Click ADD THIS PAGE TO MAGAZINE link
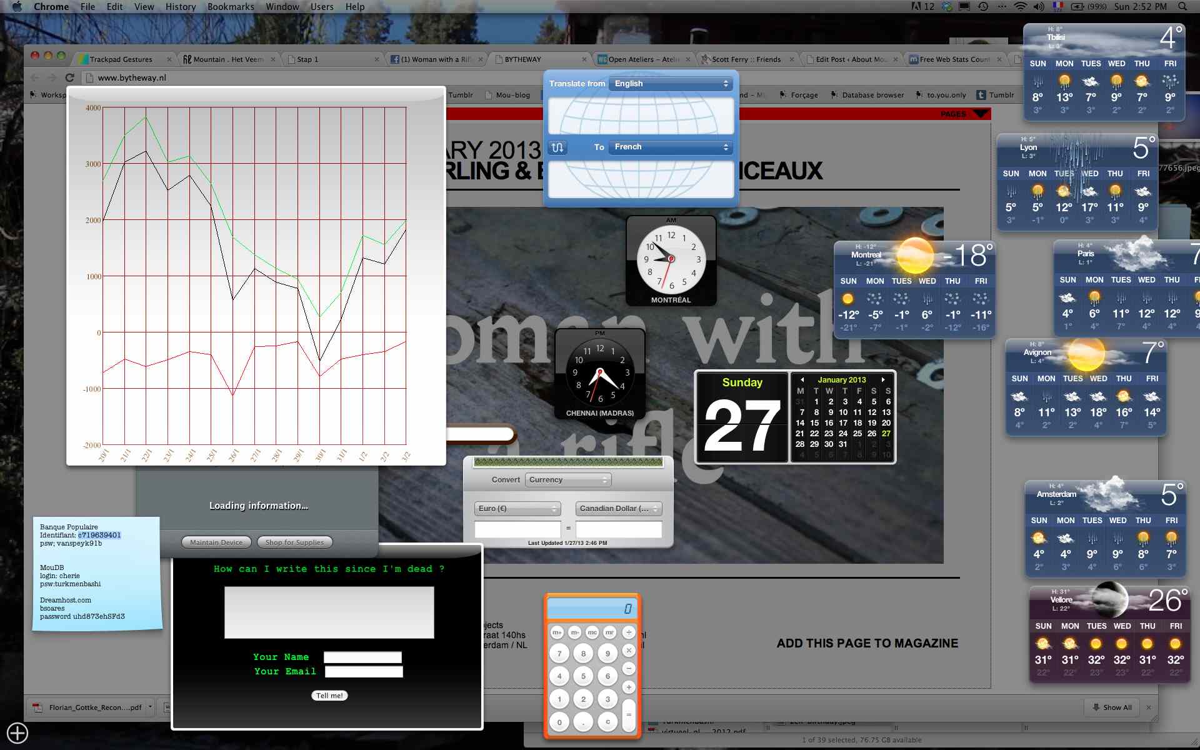Image resolution: width=1200 pixels, height=750 pixels. (867, 643)
